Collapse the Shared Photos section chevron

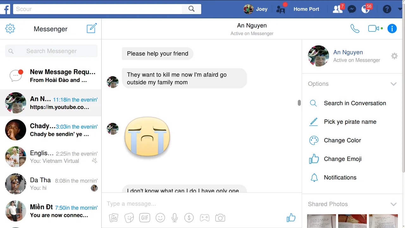point(394,204)
